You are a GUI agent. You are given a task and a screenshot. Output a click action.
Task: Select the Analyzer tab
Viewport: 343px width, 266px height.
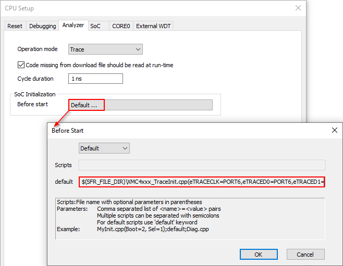(x=73, y=26)
